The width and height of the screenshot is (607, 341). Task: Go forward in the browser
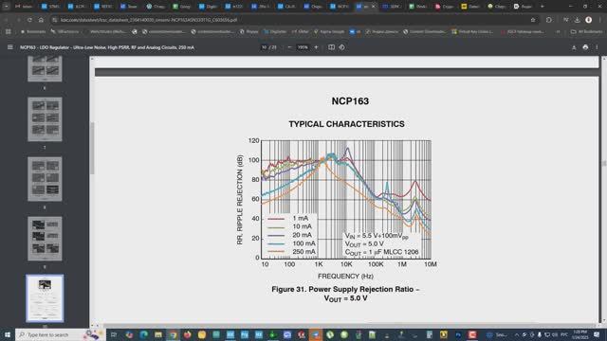click(18, 20)
